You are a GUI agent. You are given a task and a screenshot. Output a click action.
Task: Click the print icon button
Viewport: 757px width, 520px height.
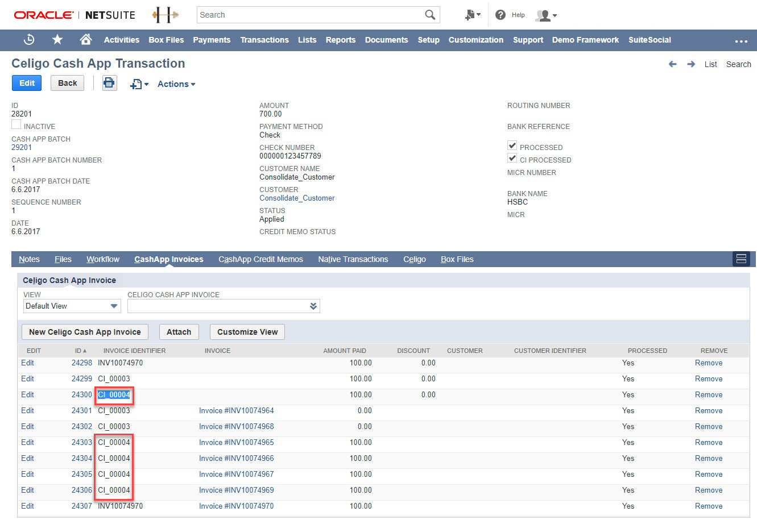109,83
